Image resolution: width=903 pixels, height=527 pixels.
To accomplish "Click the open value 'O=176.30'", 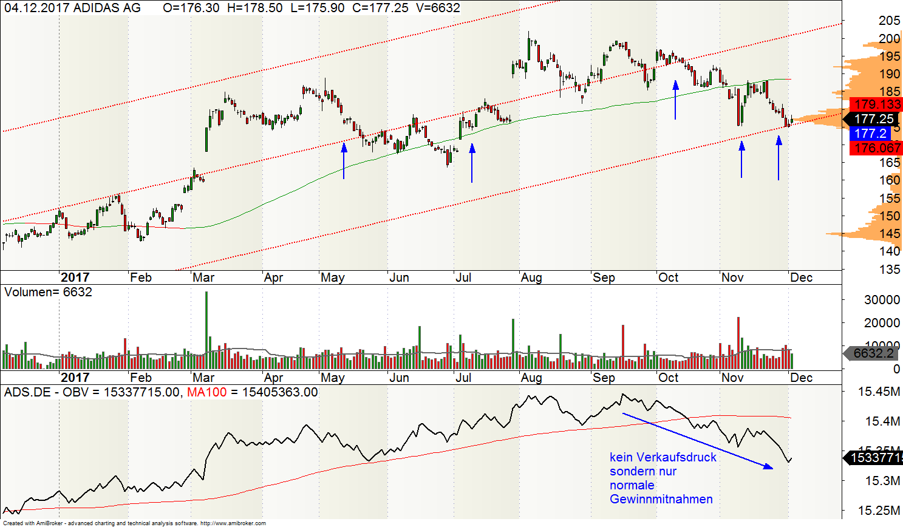I will (x=191, y=8).
